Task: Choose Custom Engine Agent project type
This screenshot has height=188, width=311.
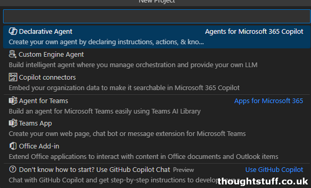Action: coord(157,59)
